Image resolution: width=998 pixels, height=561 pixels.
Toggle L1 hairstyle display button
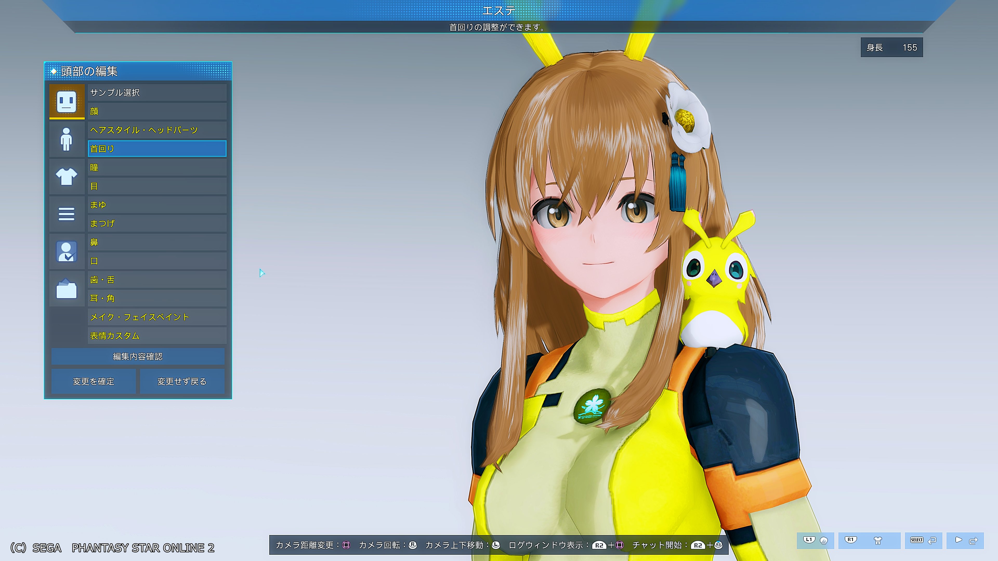pyautogui.click(x=815, y=540)
